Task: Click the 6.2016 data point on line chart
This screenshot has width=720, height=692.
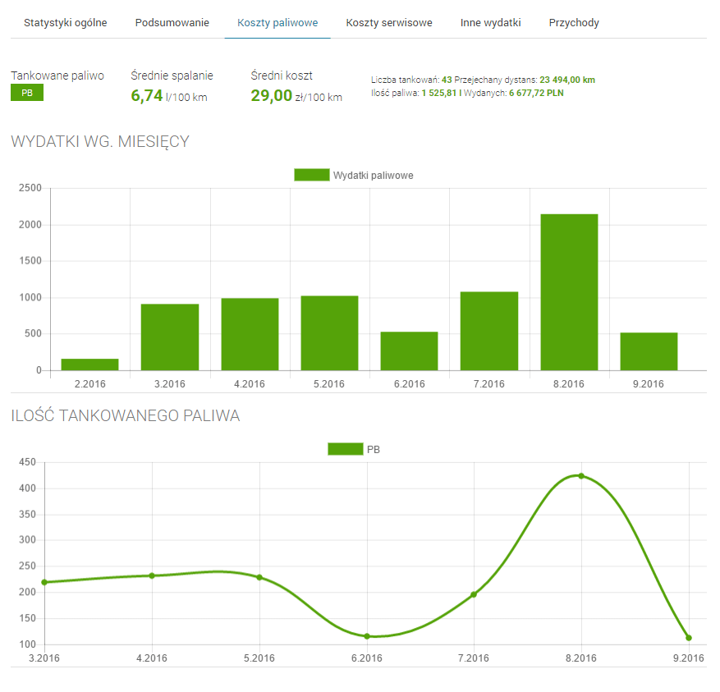Action: (x=367, y=636)
